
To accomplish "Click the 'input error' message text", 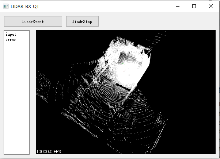I will coord(11,37).
